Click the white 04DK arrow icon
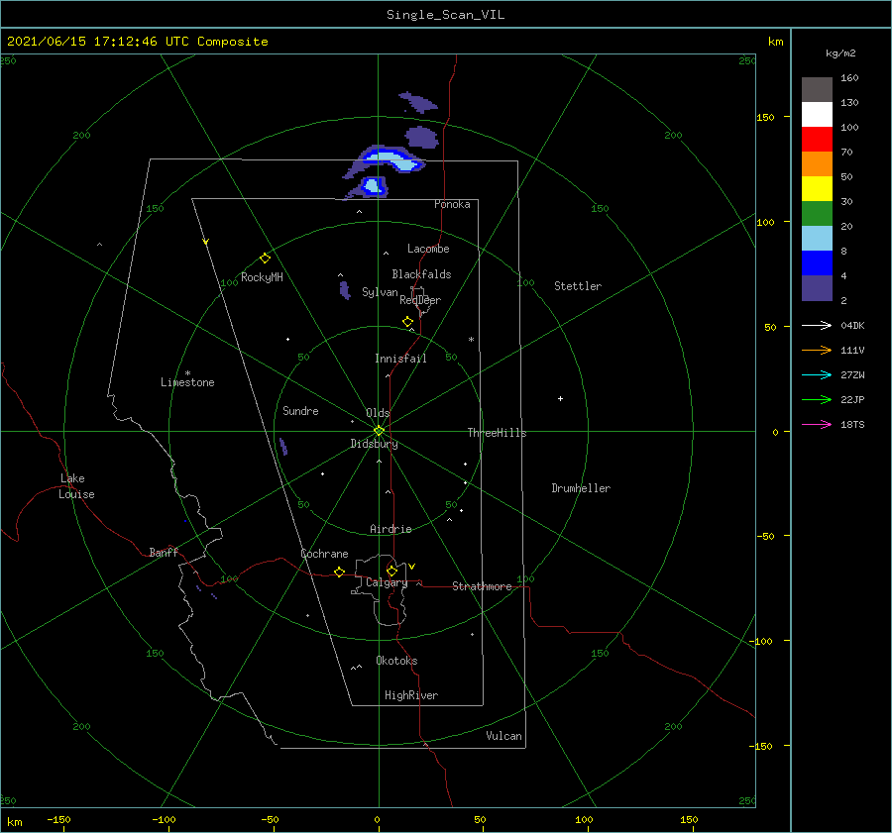The height and width of the screenshot is (833, 892). pos(817,325)
